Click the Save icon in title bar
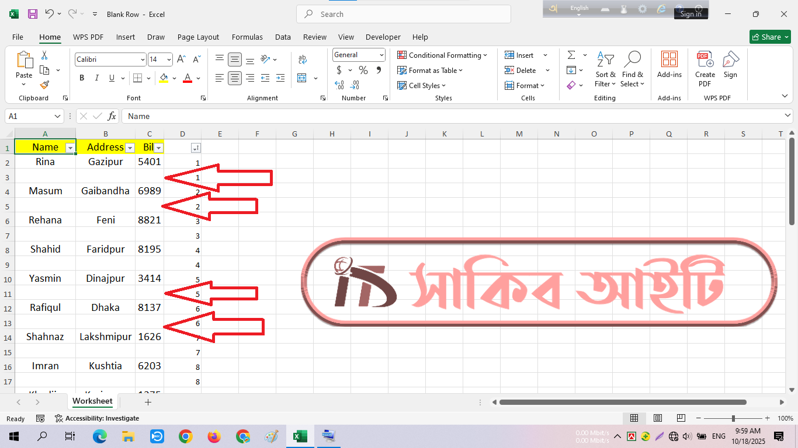 (x=33, y=14)
